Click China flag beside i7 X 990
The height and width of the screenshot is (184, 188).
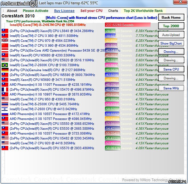5,45
